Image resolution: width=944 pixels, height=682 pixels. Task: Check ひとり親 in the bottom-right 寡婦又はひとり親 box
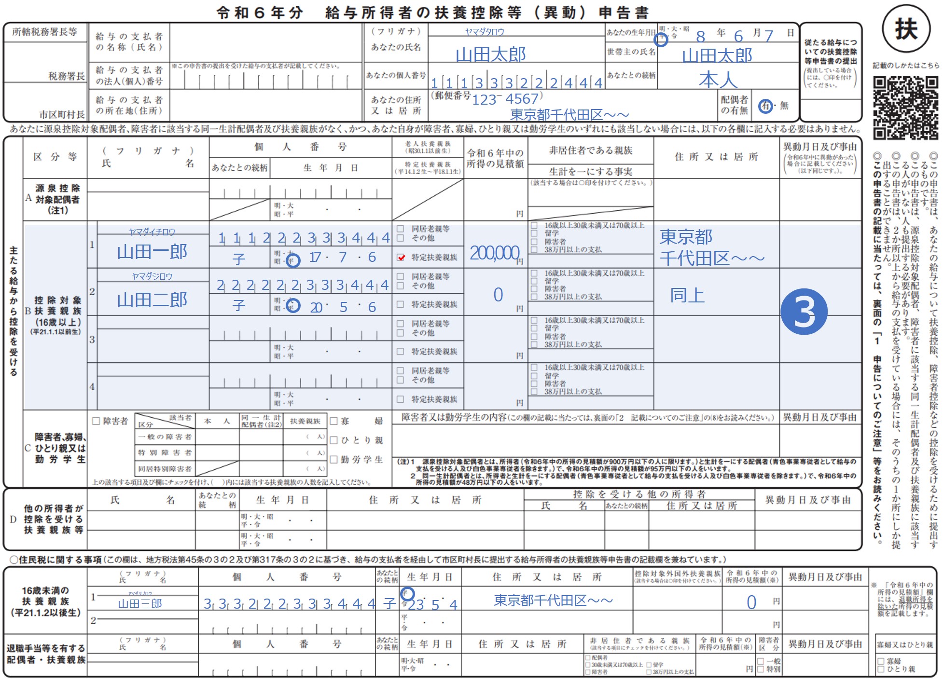pos(881,669)
